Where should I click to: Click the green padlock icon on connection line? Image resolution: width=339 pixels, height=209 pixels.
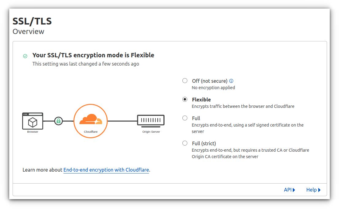[58, 121]
